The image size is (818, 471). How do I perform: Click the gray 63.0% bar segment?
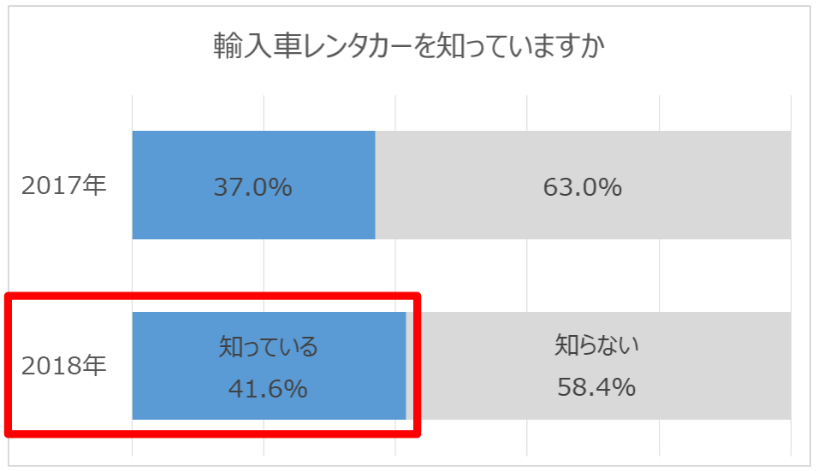click(583, 185)
